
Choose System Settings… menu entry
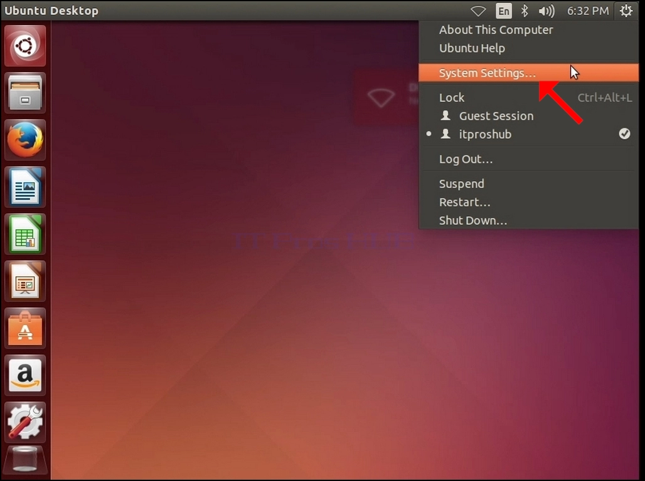528,73
